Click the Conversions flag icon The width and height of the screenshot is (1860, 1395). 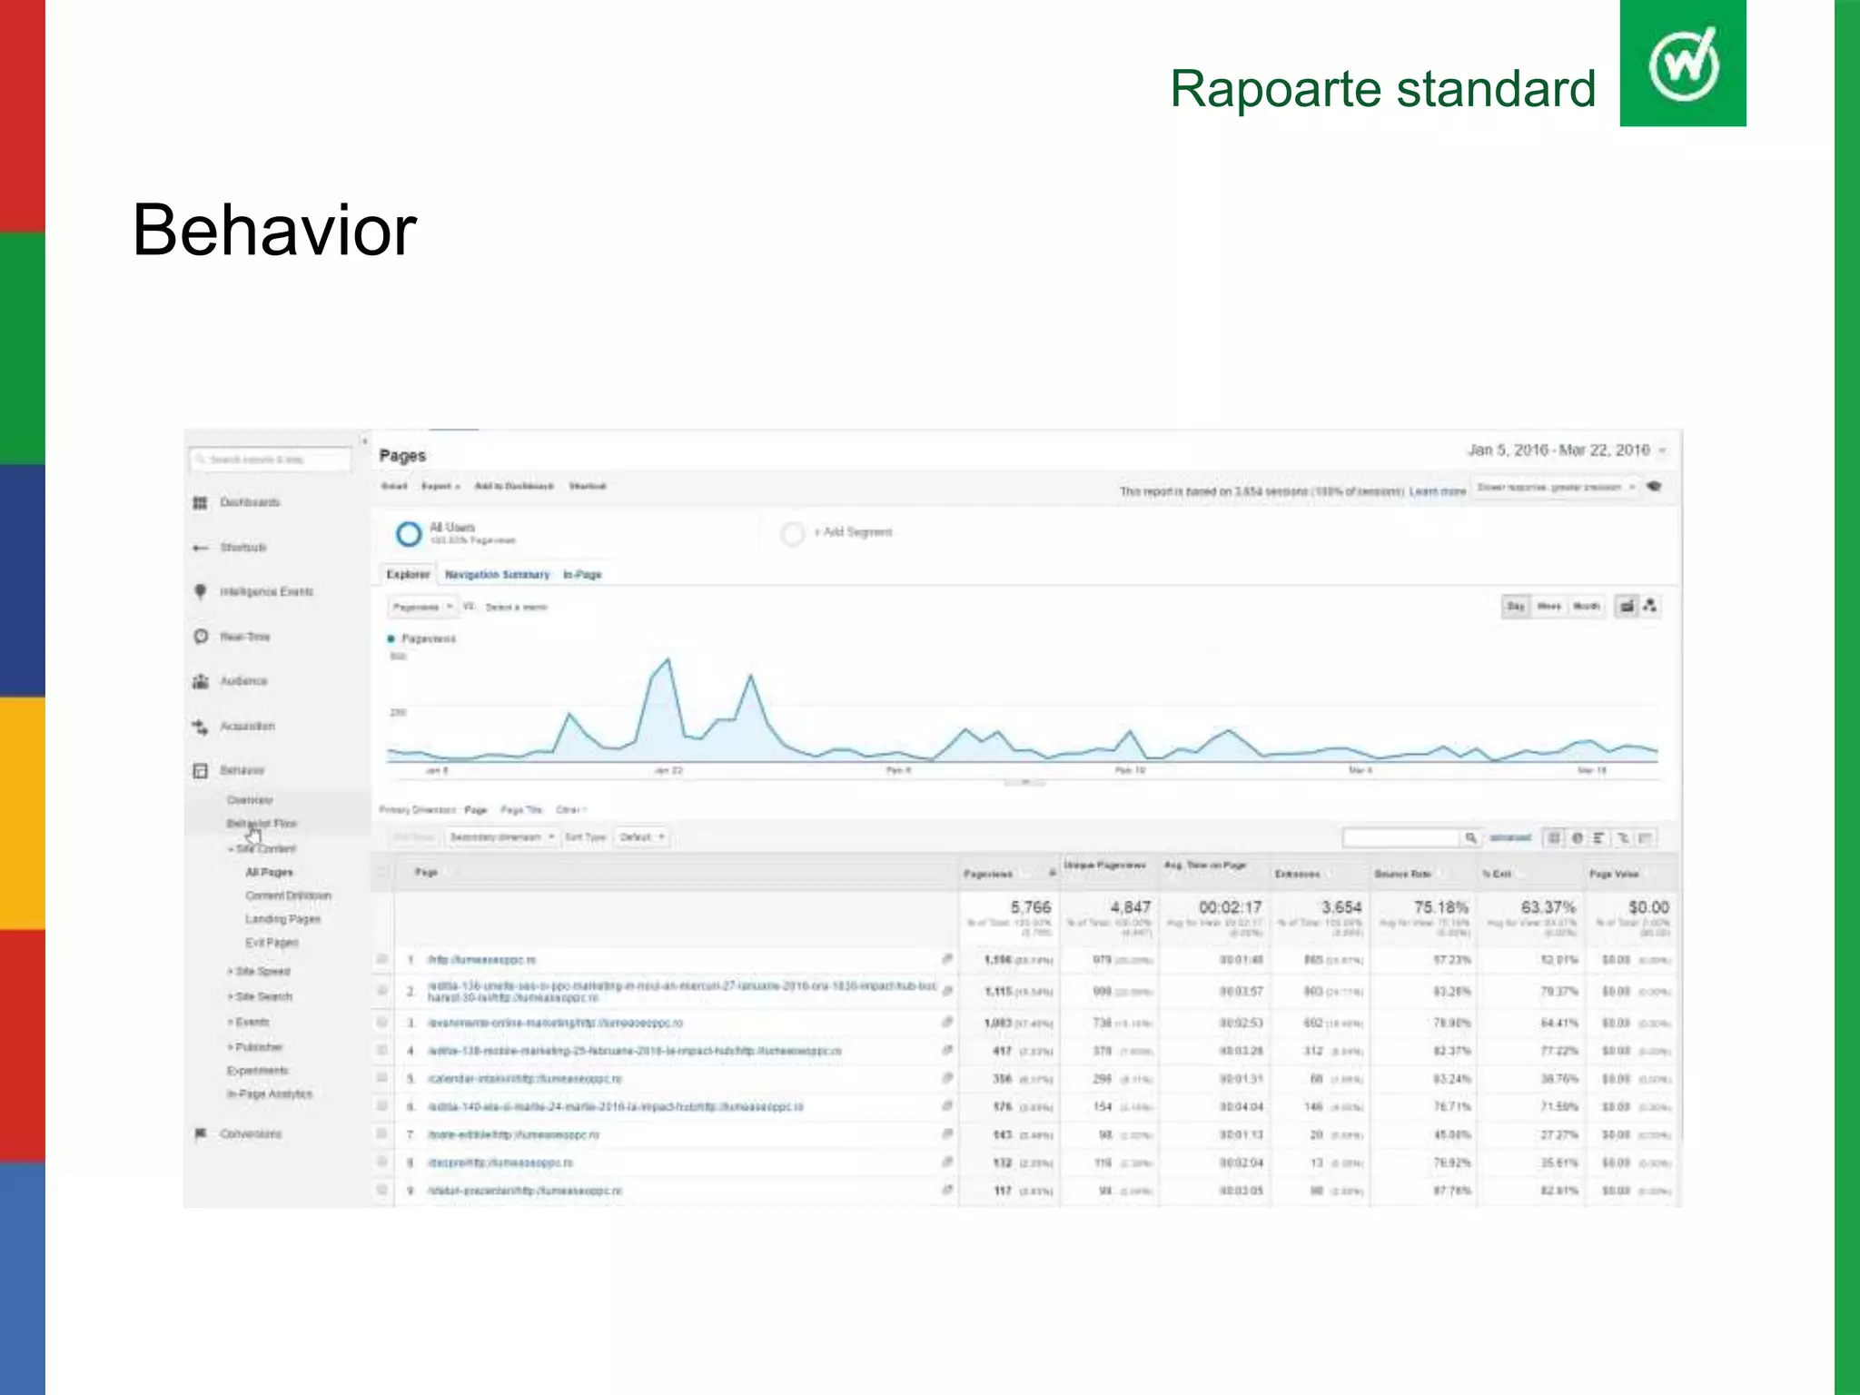click(x=200, y=1133)
